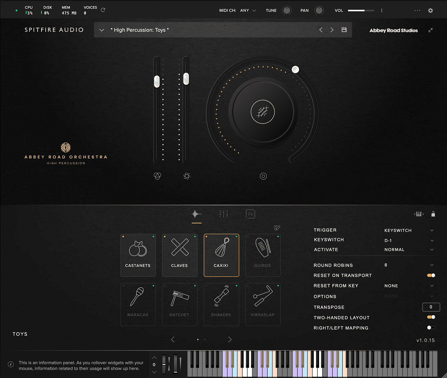Click the preset name High Percussion: Toys
The height and width of the screenshot is (378, 447).
[x=140, y=30]
